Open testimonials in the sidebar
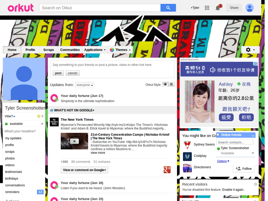The width and height of the screenshot is (268, 201). pos(14,172)
